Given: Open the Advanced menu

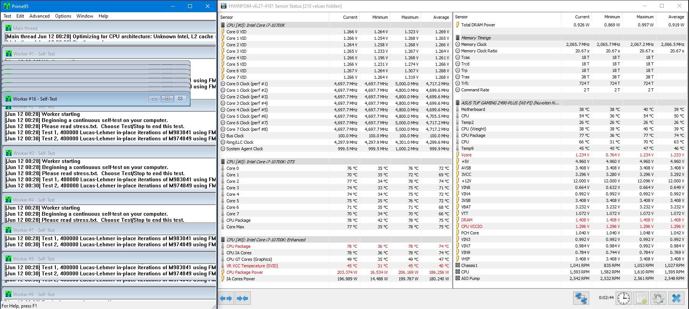Looking at the screenshot, I should [x=39, y=16].
